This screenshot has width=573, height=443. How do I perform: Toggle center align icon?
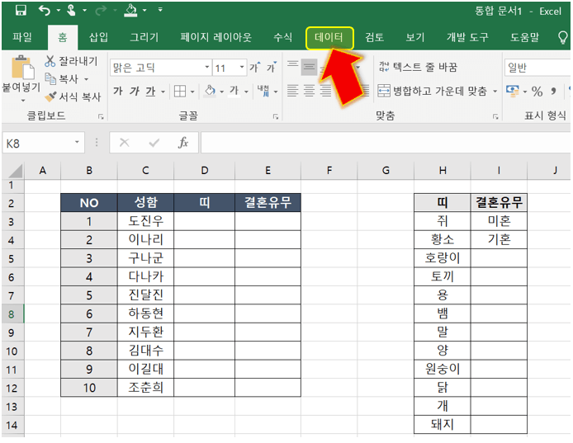coord(309,91)
